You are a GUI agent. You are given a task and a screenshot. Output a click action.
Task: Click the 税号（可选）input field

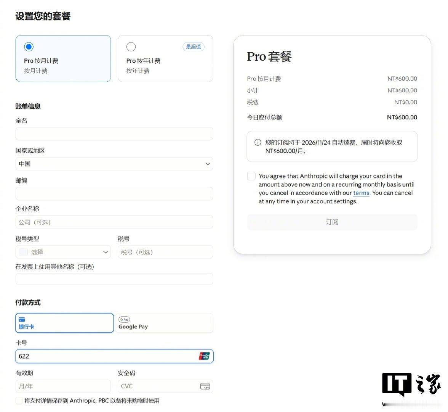click(x=165, y=252)
